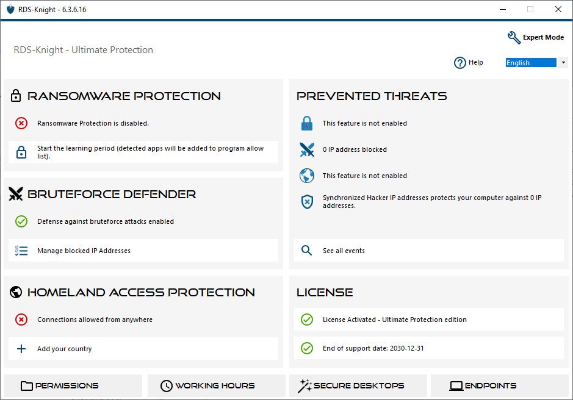Click the magic wand icon on Secure Desktops
Viewport: 573px width, 400px height.
click(305, 386)
